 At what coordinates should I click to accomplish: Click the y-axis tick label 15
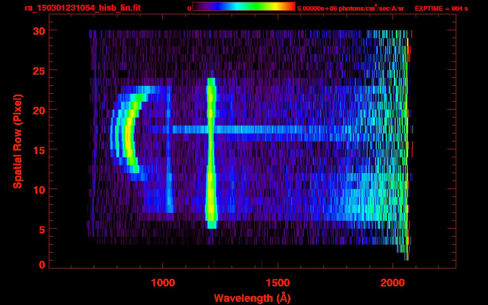click(x=38, y=150)
